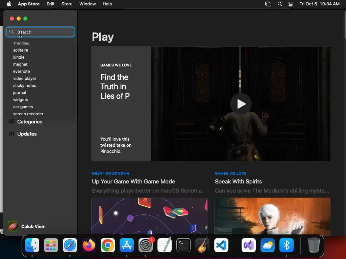This screenshot has height=259, width=346.
Task: Select trending search 'video player'
Action: click(x=25, y=78)
